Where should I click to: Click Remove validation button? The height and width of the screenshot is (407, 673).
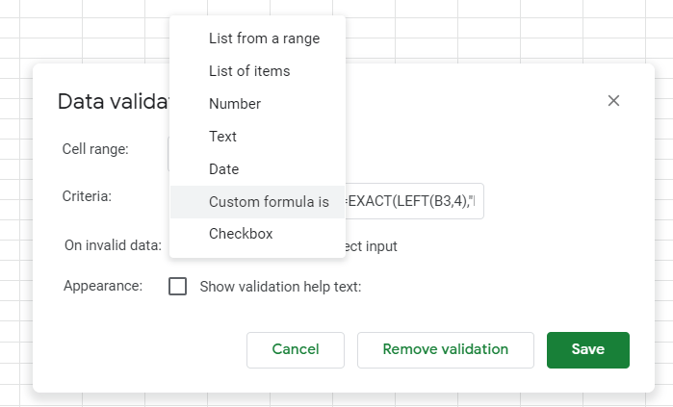(x=445, y=349)
